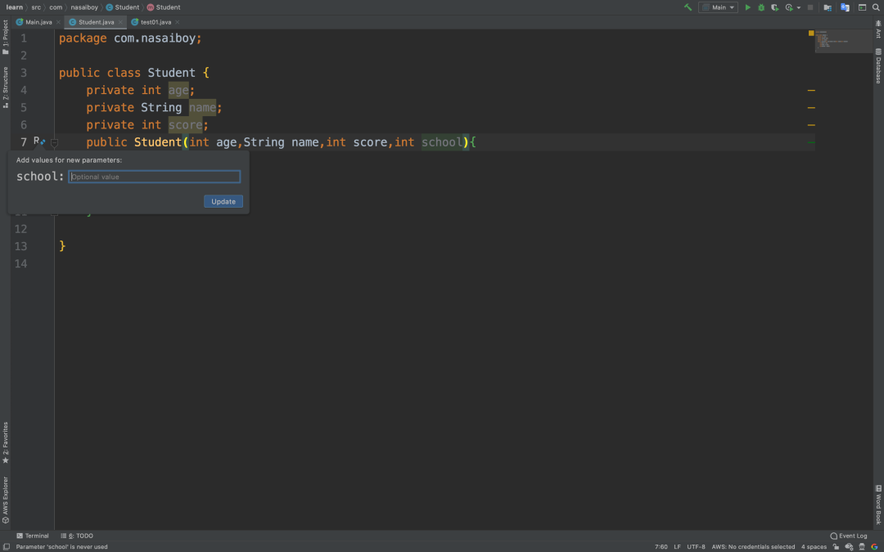Open Search Everywhere via magnifier icon
The image size is (884, 552).
(x=876, y=7)
